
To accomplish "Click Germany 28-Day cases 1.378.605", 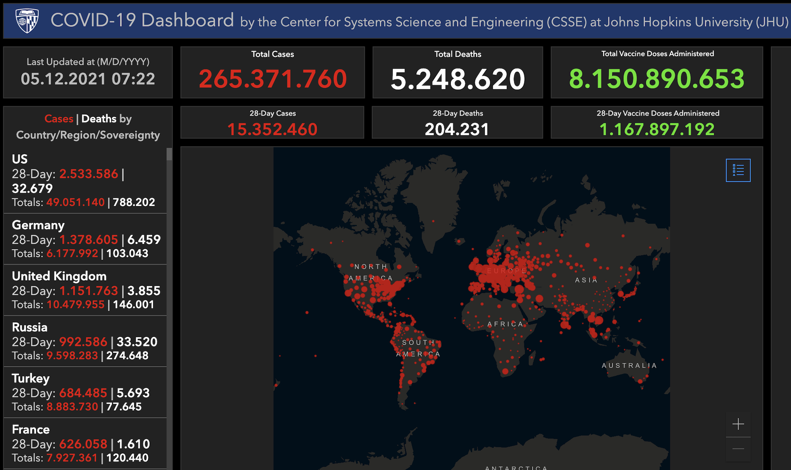I will pyautogui.click(x=89, y=240).
